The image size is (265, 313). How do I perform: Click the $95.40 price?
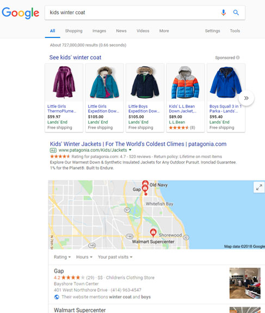(x=216, y=117)
